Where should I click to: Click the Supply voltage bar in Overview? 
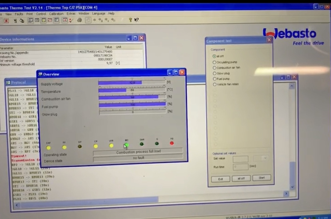pos(132,82)
